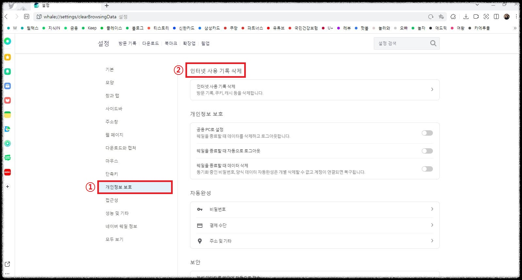Toggle 웨일을 종료할 때 자동으로 로그아웃
Screen dimensions: 522x280
pos(427,151)
